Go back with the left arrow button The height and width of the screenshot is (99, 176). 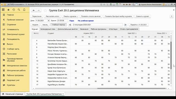(34, 10)
